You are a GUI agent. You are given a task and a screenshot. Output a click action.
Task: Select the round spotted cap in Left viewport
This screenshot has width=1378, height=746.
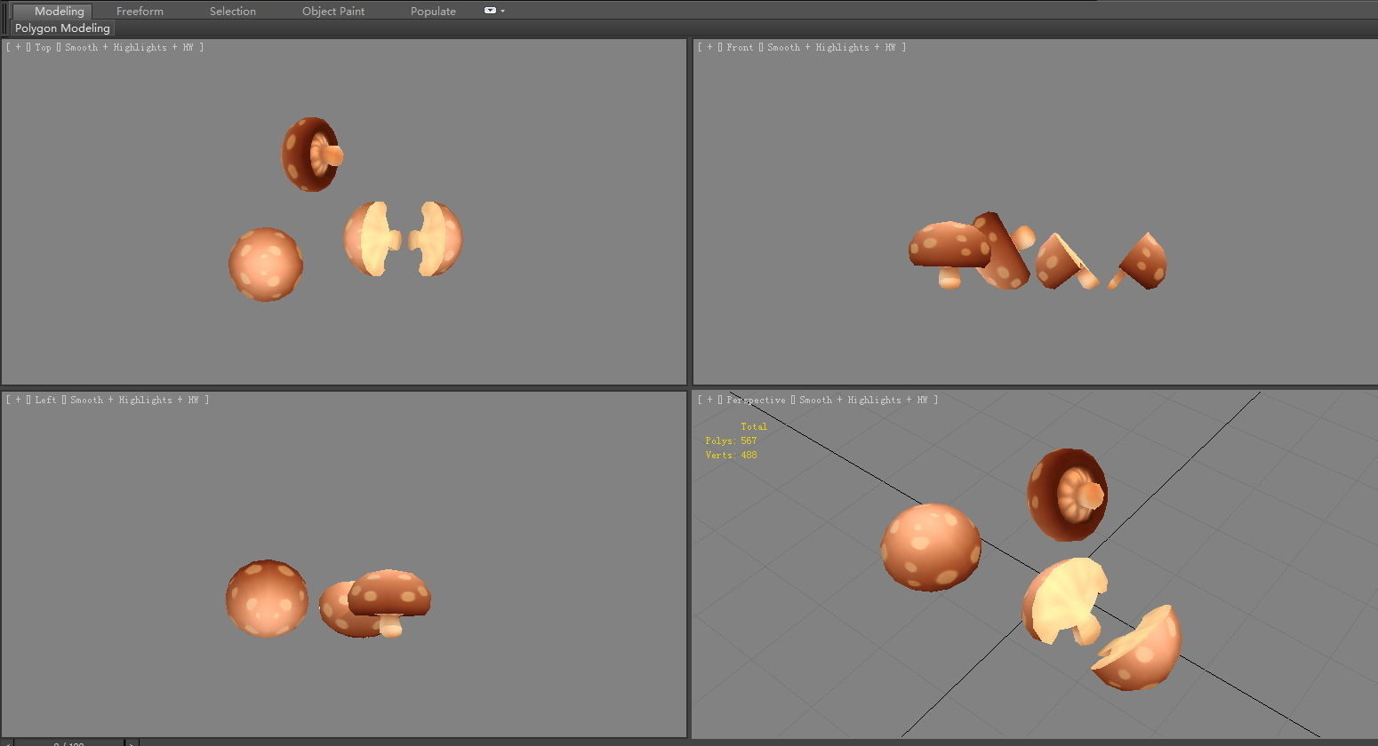click(x=267, y=599)
